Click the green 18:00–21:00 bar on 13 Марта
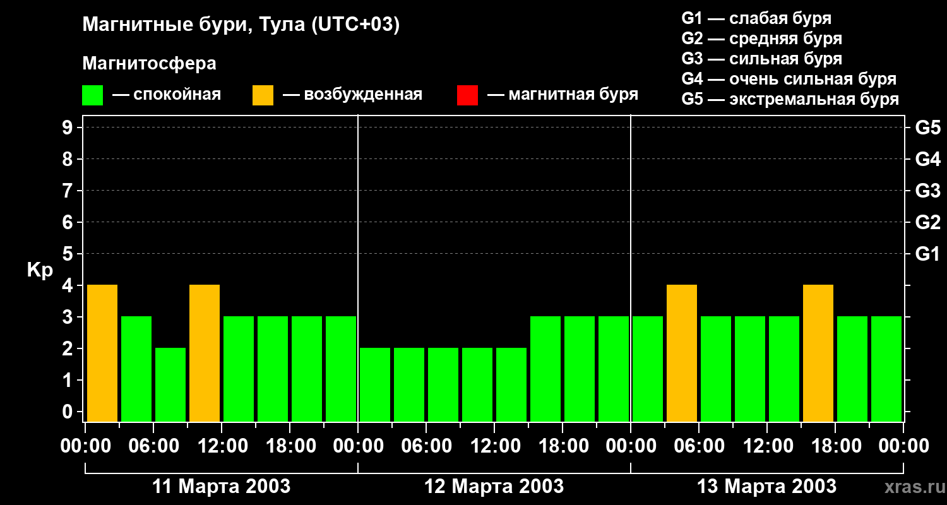 pyautogui.click(x=852, y=369)
